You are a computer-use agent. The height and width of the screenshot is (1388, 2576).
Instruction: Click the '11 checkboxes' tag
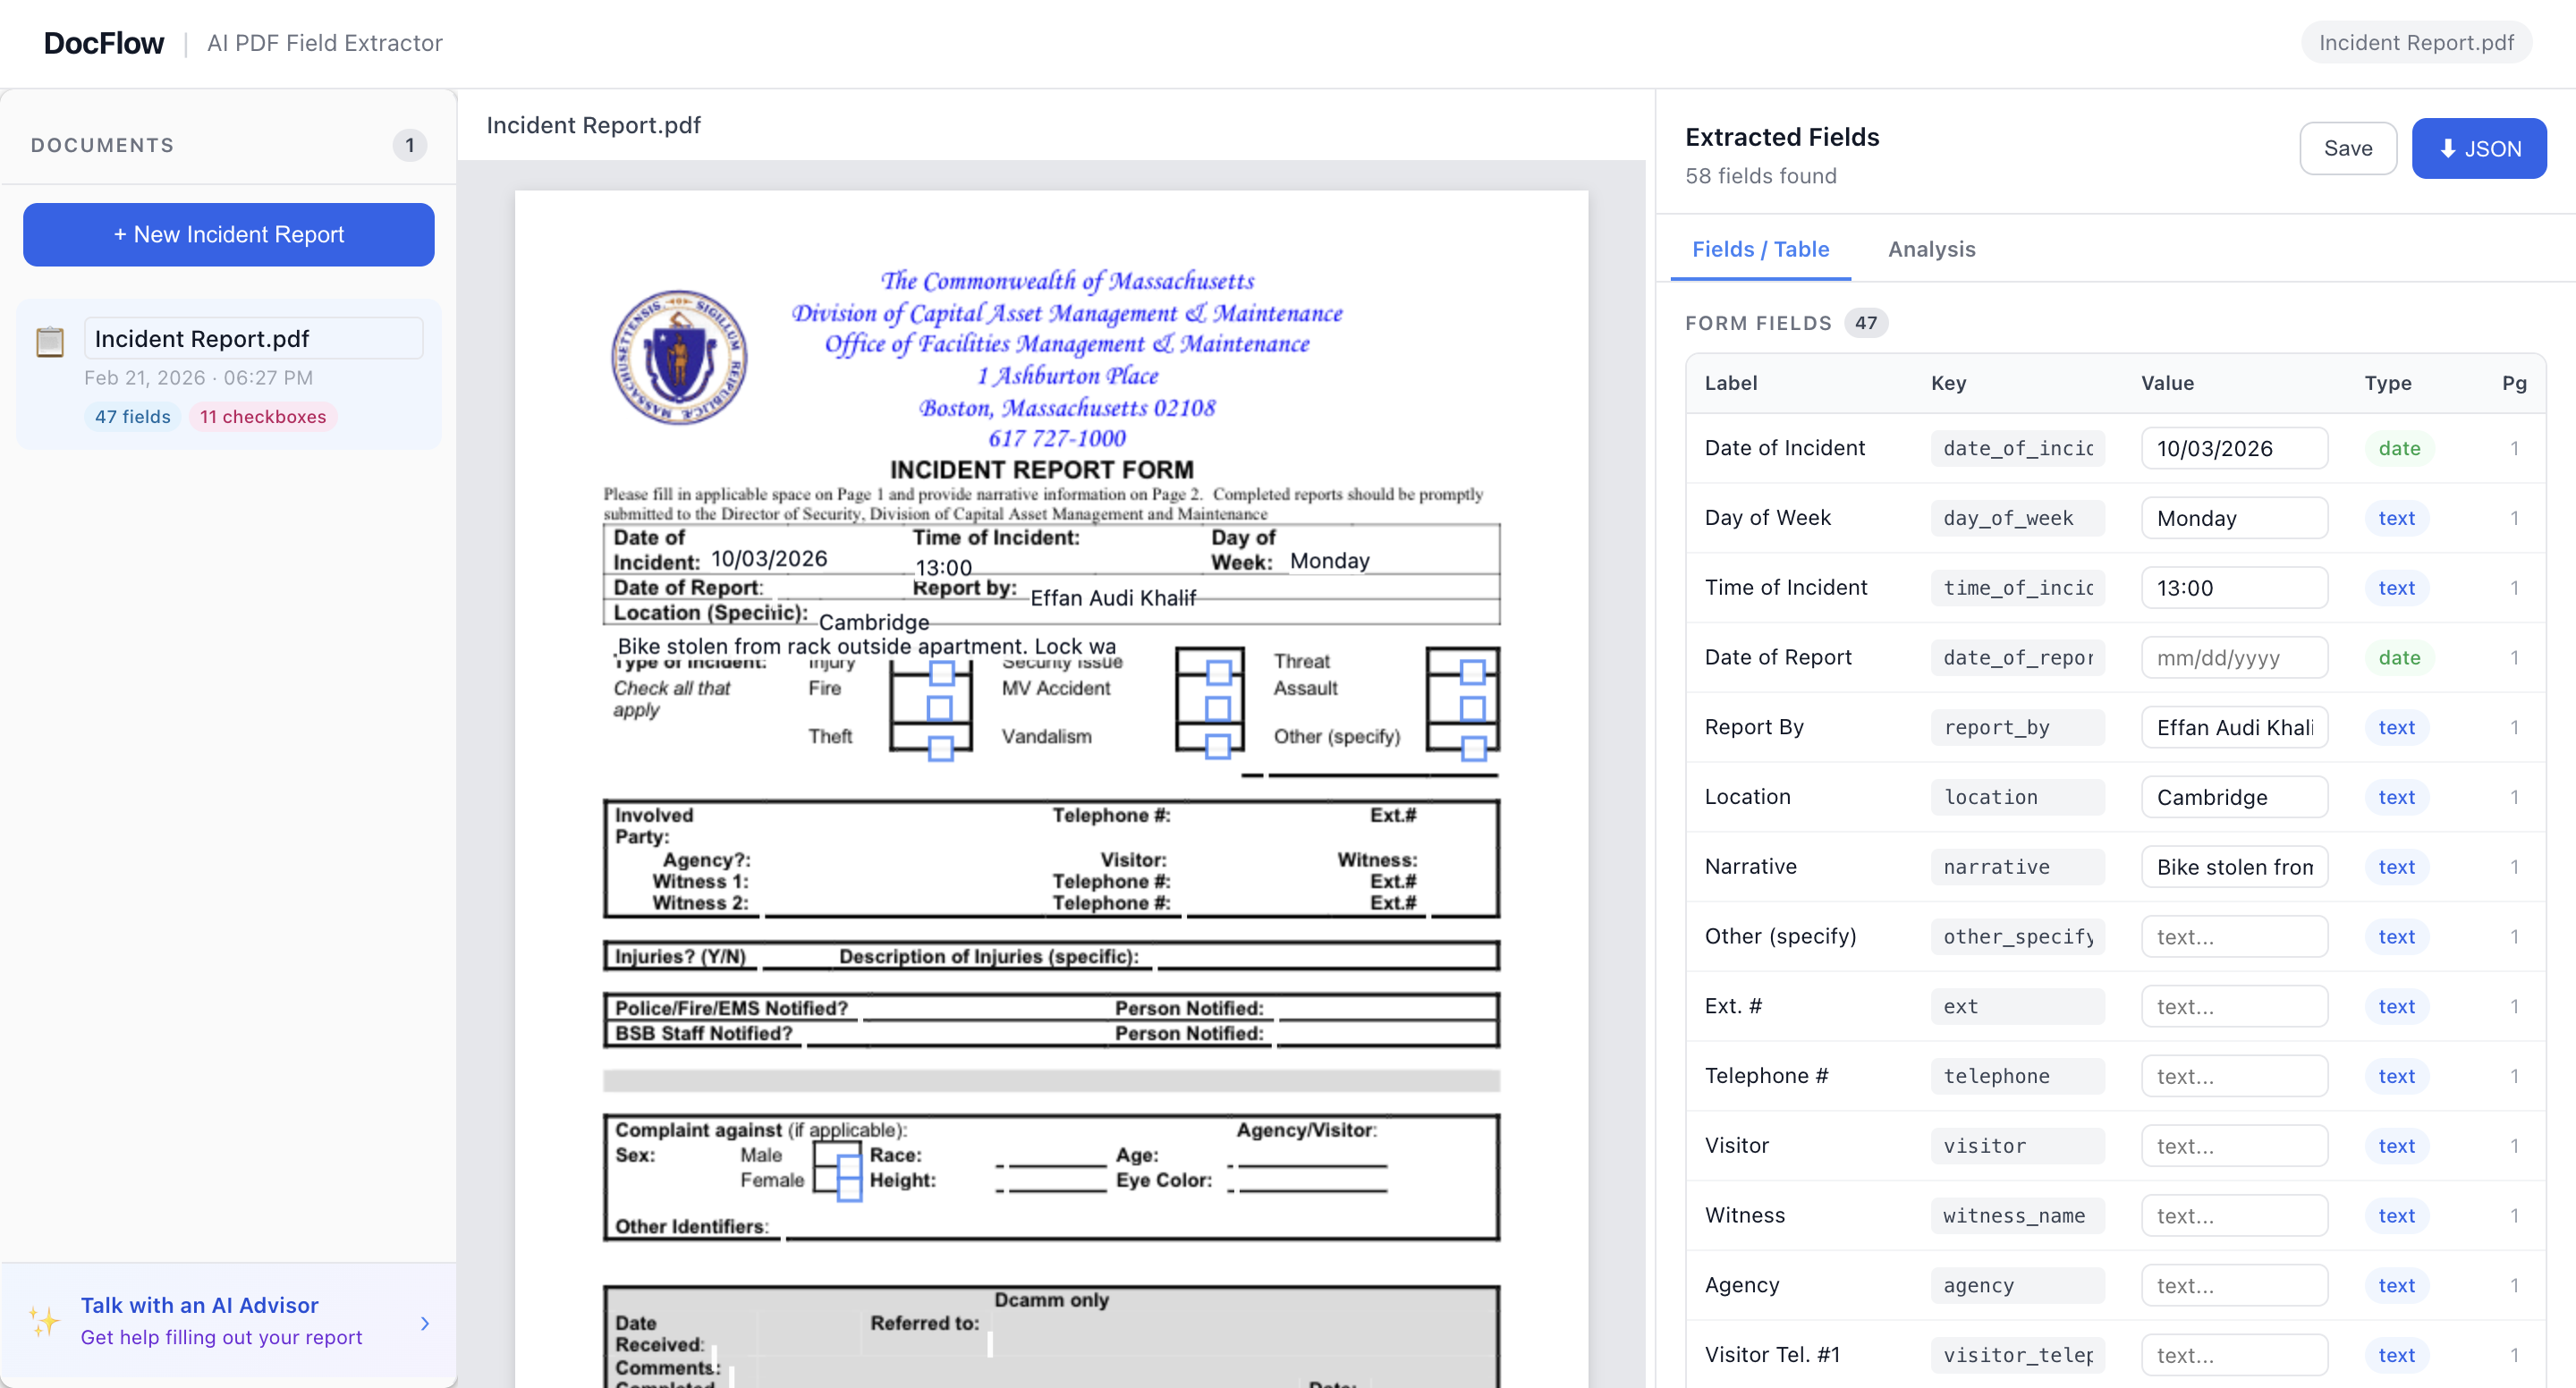[x=263, y=417]
